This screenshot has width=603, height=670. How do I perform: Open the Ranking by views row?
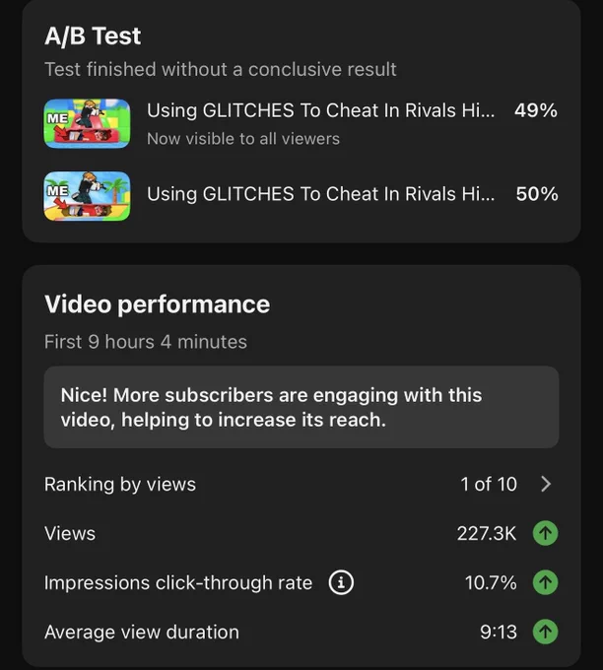(x=301, y=484)
